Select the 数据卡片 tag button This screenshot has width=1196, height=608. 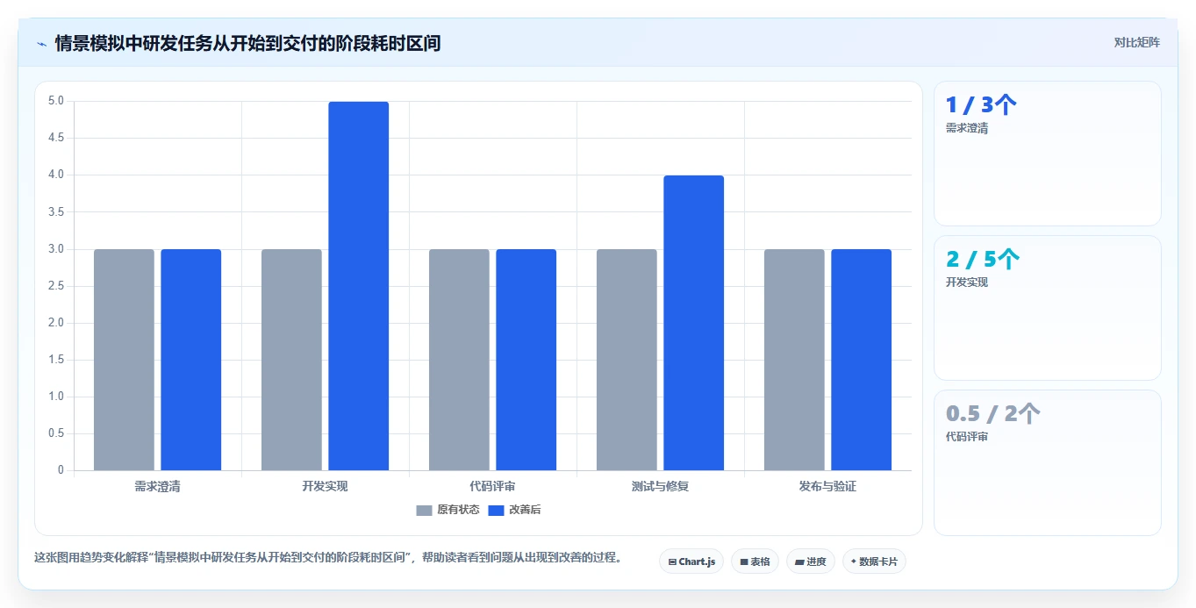tap(874, 562)
